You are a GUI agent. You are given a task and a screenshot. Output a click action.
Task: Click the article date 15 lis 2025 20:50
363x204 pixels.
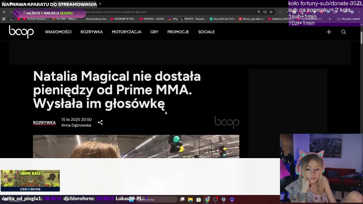(77, 120)
